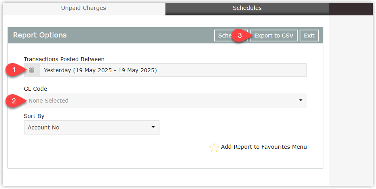Click Add Report to Favourites Menu link

tap(264, 147)
